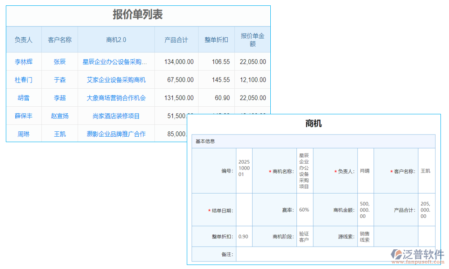Click 大象商场营销合作机会 link
This screenshot has height=269, width=449.
(x=116, y=97)
